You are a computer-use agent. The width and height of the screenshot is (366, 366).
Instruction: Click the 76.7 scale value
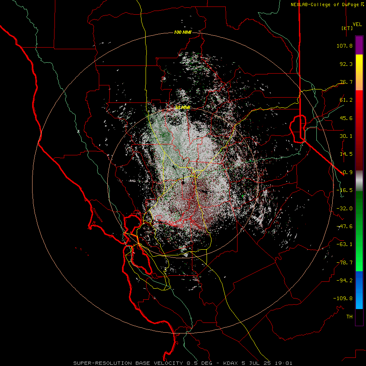coord(346,82)
